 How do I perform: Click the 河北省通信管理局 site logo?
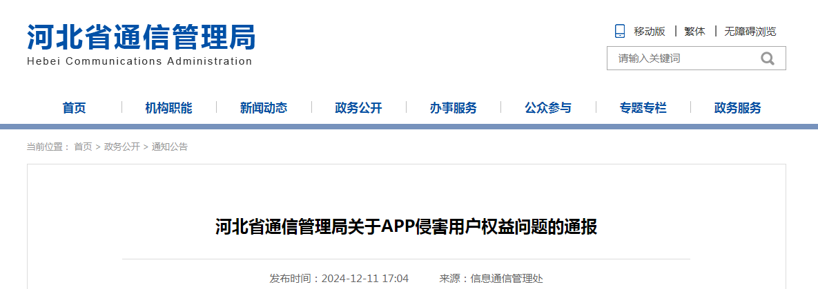pyautogui.click(x=141, y=37)
